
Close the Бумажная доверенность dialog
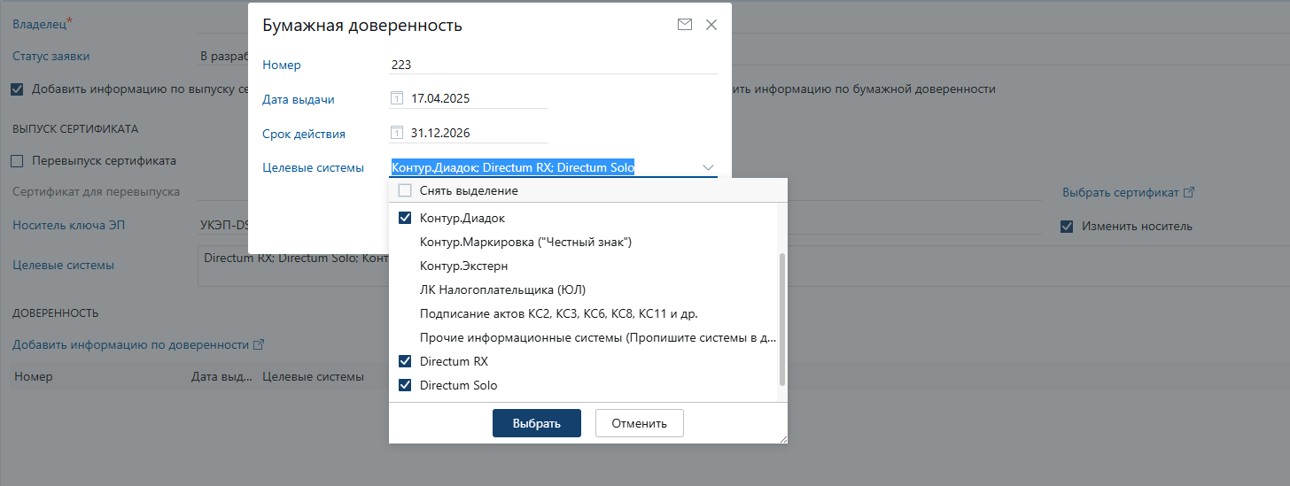pyautogui.click(x=711, y=25)
